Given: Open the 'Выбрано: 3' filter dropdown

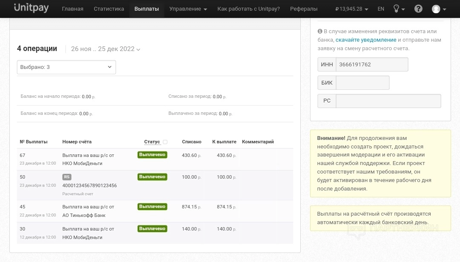Looking at the screenshot, I should [x=66, y=67].
